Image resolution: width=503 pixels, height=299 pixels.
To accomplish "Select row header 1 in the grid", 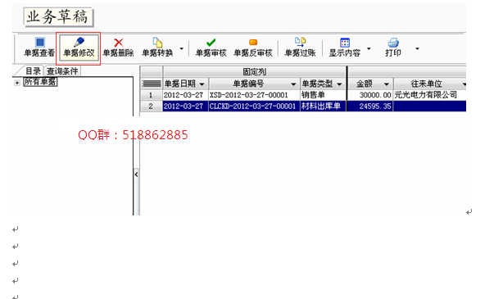I will tap(151, 95).
